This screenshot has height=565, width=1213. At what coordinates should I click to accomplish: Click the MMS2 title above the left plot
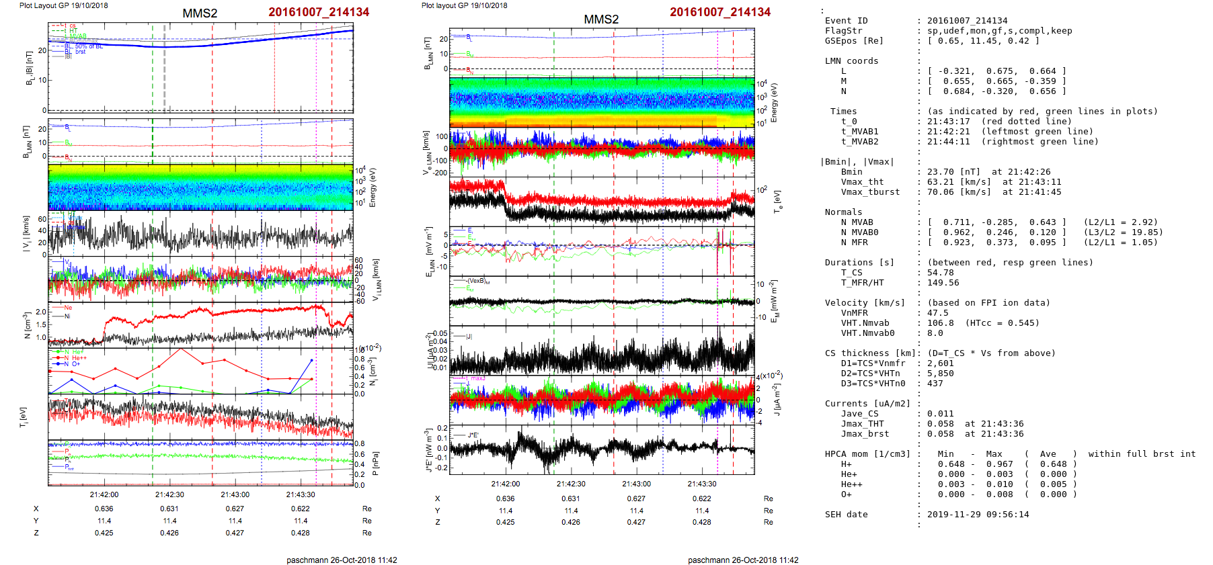point(200,13)
